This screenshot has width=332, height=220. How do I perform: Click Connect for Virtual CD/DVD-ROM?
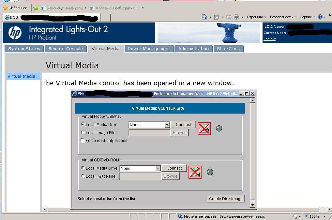tap(174, 168)
